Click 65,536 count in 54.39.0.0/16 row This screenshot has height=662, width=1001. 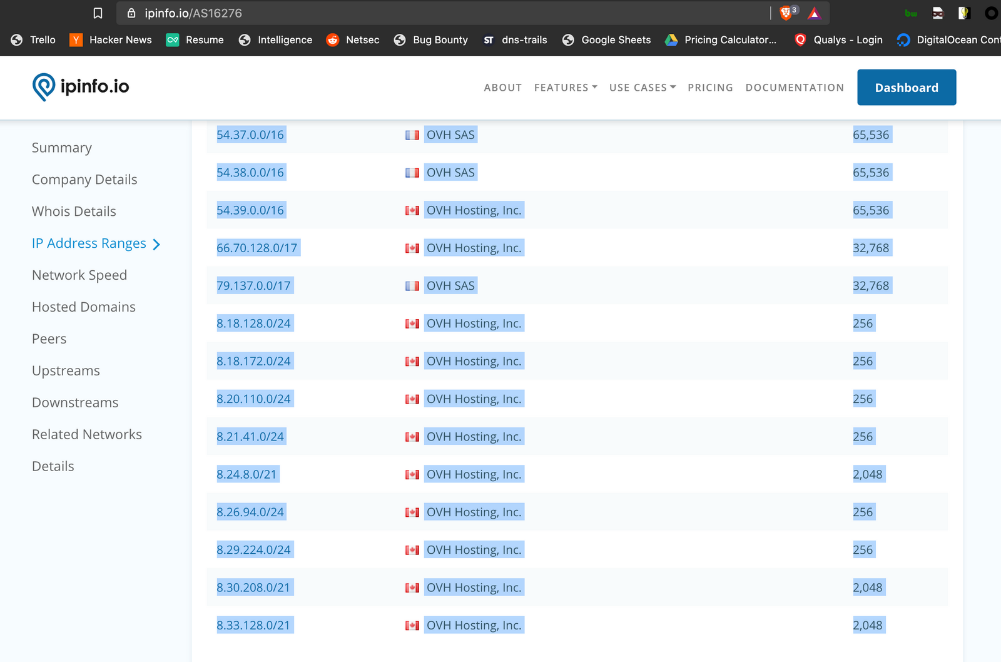pos(871,210)
